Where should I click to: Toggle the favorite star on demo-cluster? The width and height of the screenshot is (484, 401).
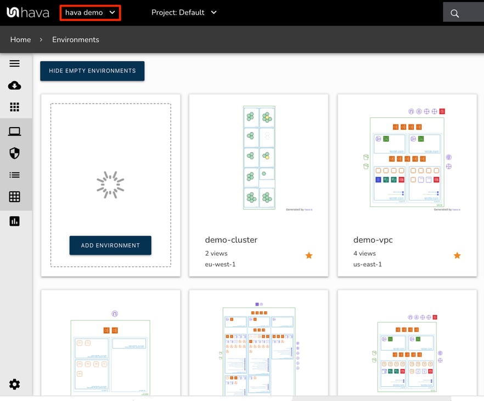point(308,255)
